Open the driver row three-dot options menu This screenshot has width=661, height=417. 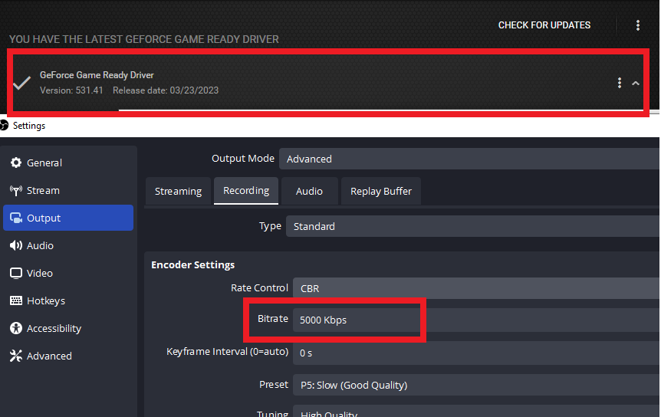[620, 83]
